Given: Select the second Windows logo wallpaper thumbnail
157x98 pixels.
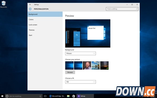Looking at the screenshot, I should 78,66.
